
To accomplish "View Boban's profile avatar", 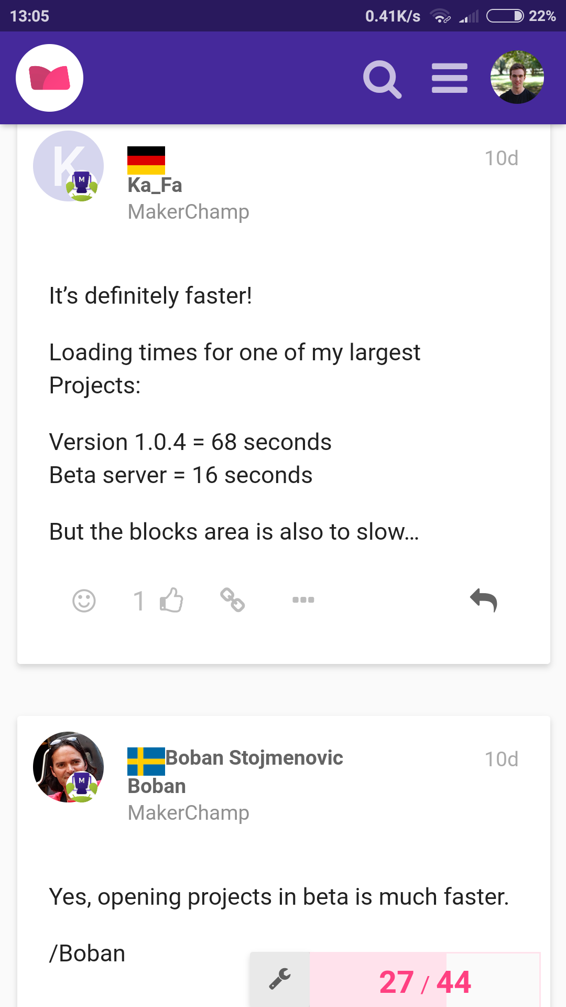I will (x=68, y=766).
